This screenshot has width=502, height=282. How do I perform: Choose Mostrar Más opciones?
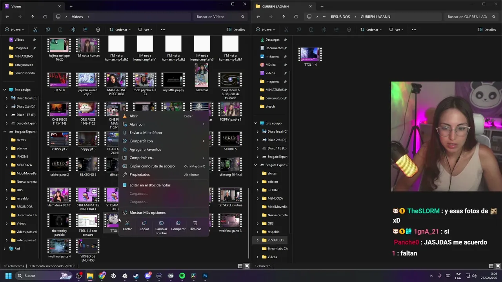(x=164, y=213)
